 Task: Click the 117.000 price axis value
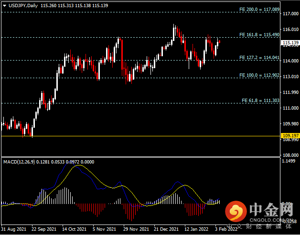click(x=290, y=14)
